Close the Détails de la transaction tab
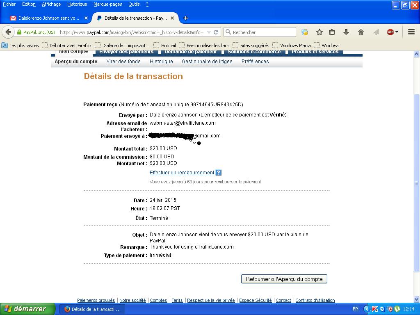Screen dimensions: 420x315 (172, 18)
